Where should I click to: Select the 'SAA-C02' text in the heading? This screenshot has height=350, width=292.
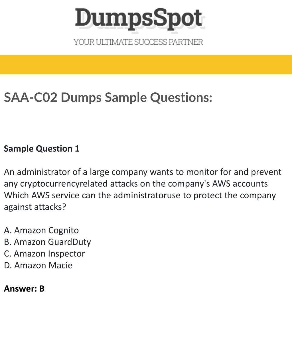pyautogui.click(x=31, y=97)
